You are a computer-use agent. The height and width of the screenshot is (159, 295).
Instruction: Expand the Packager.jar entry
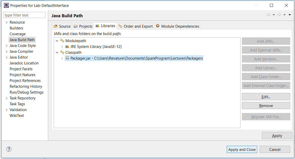[62, 58]
